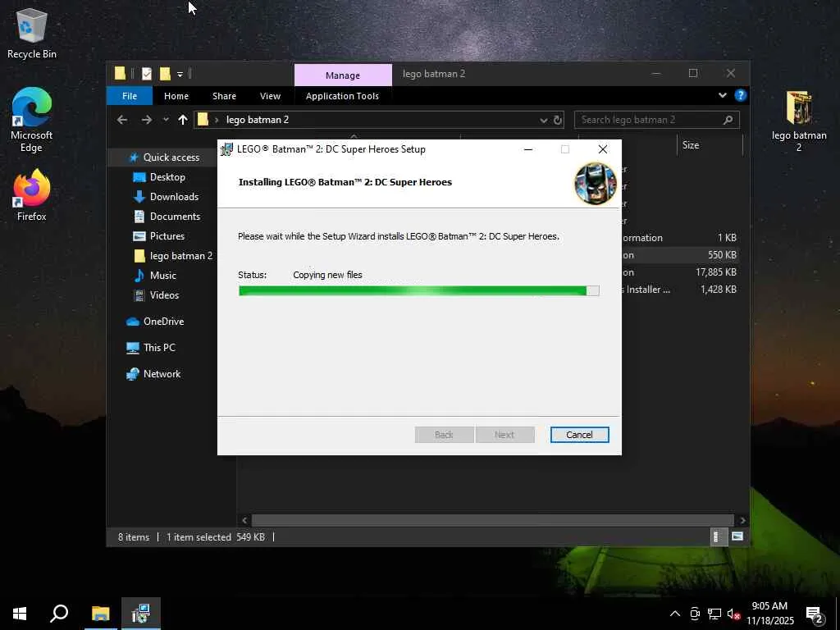Open the notification center

[815, 614]
